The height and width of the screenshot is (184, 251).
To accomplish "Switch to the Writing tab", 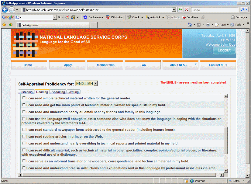I will [x=74, y=92].
